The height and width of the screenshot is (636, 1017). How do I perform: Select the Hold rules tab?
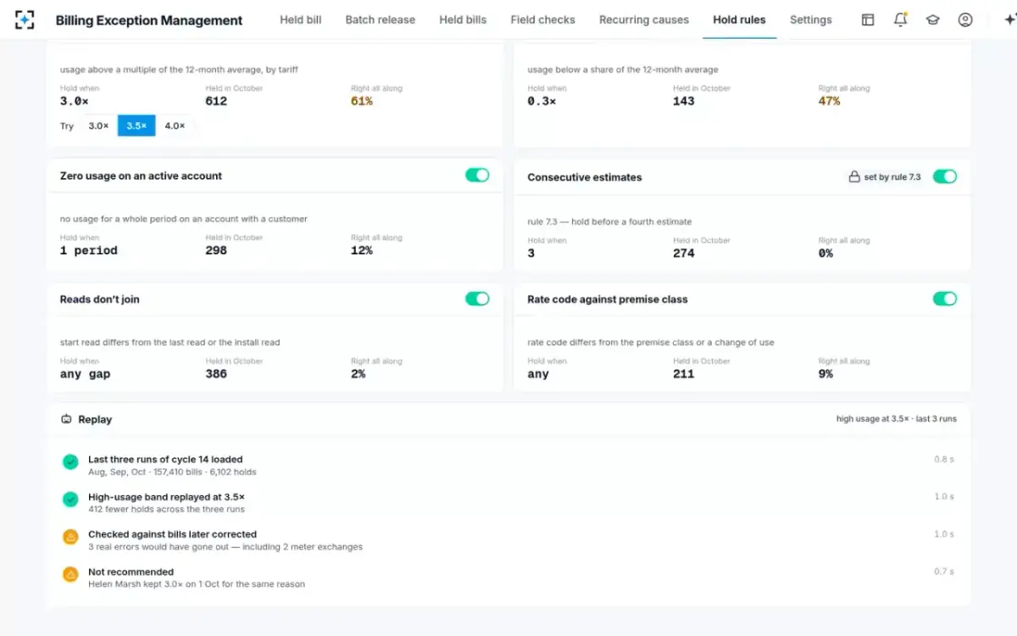[x=739, y=20]
